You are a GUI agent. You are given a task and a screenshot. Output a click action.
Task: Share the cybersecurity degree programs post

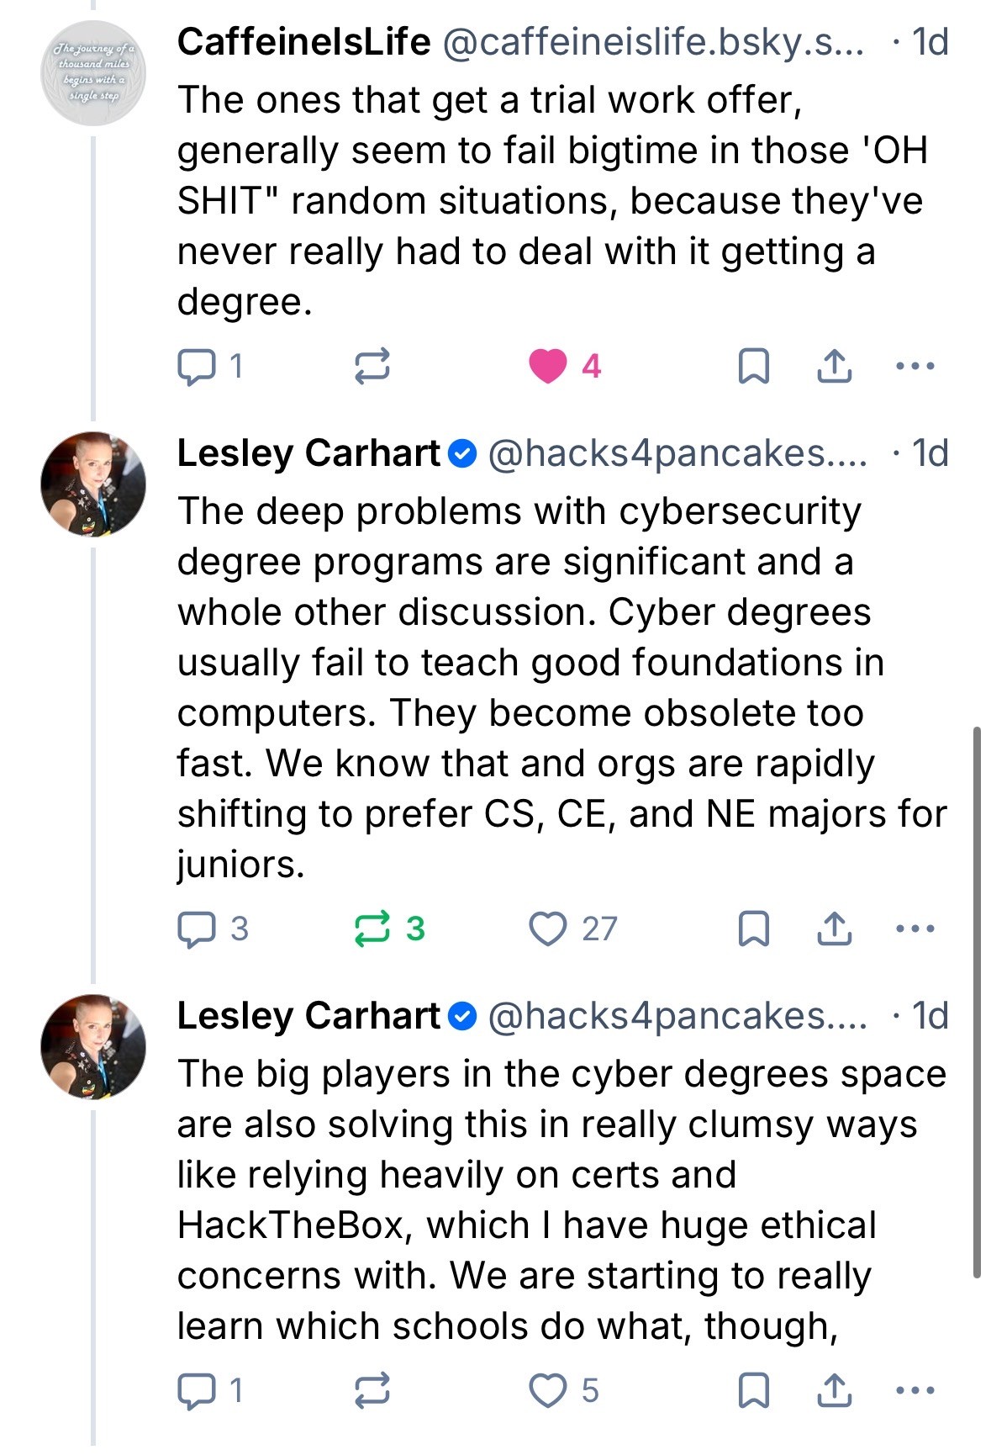click(834, 929)
